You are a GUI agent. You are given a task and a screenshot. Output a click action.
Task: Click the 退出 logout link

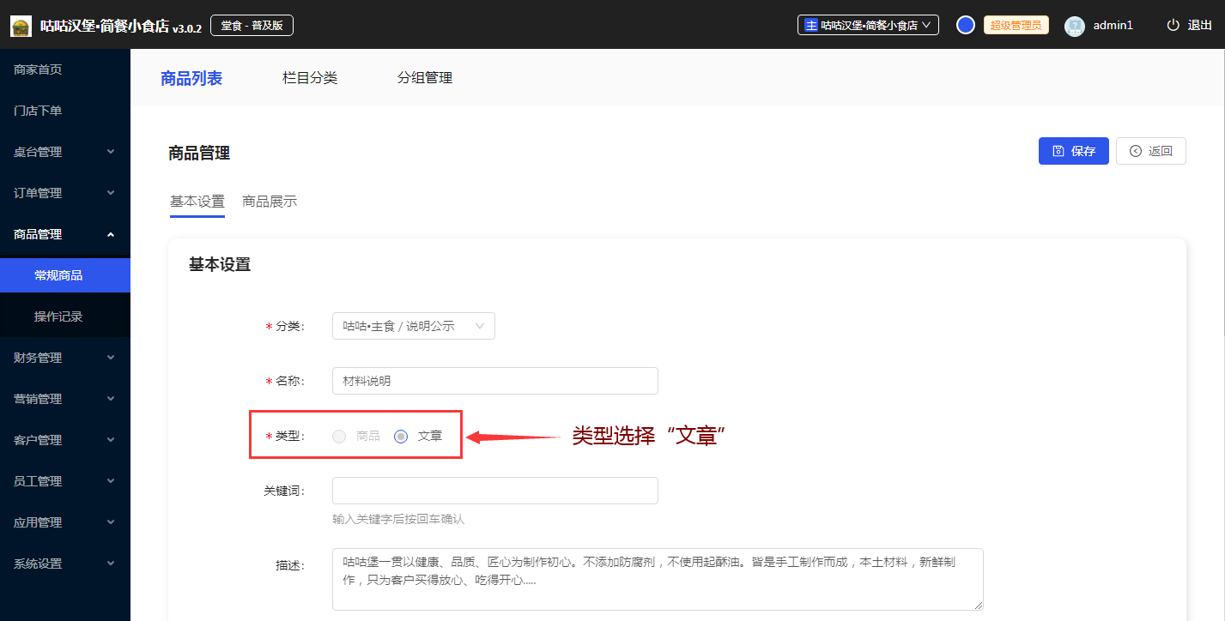(x=1200, y=25)
